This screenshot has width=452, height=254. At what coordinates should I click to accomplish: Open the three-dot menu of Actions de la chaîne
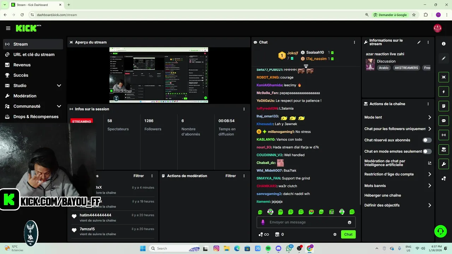pyautogui.click(x=428, y=104)
